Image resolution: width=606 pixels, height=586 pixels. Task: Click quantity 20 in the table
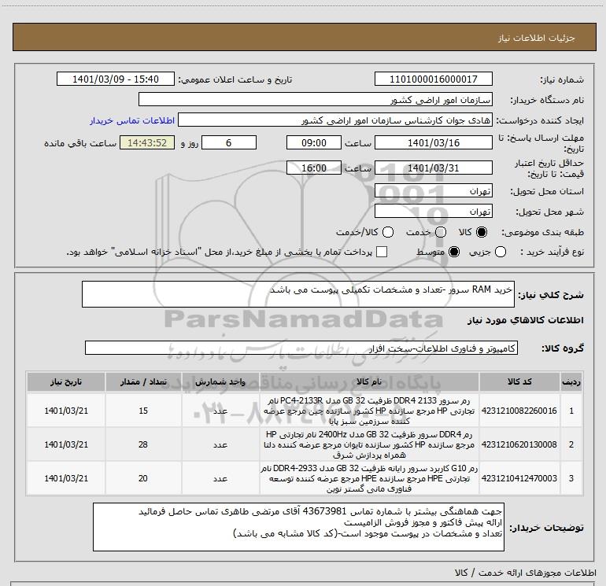(x=143, y=478)
